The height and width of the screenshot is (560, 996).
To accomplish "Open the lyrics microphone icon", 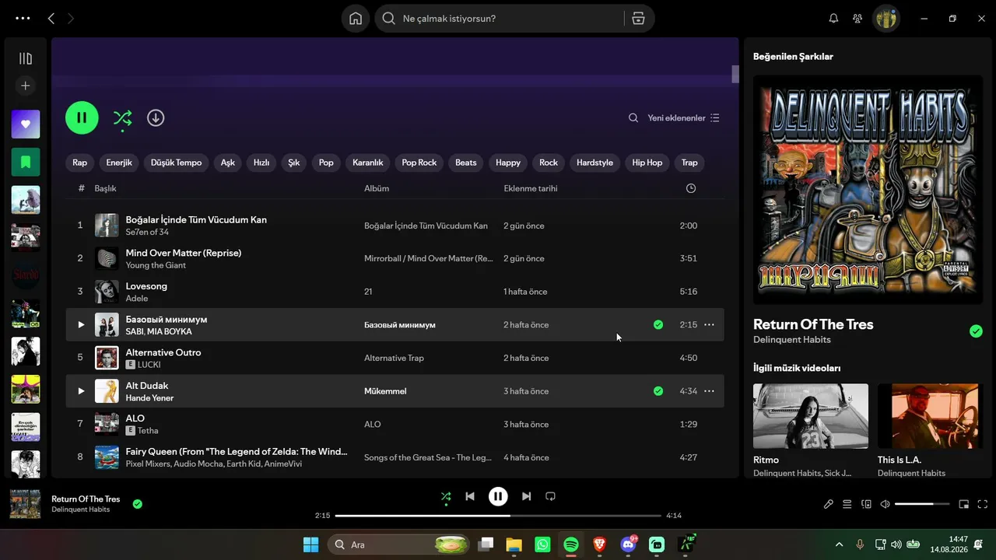I will tap(829, 504).
